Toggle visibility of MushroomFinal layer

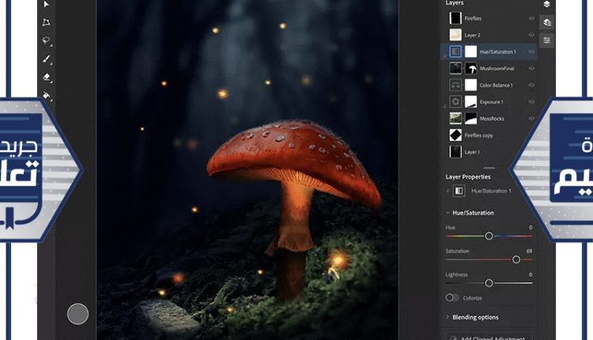[x=531, y=69]
